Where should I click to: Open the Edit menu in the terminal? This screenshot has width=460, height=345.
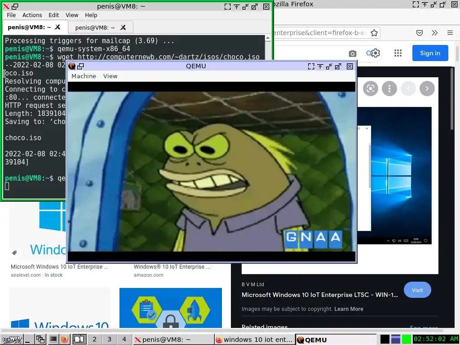[54, 15]
